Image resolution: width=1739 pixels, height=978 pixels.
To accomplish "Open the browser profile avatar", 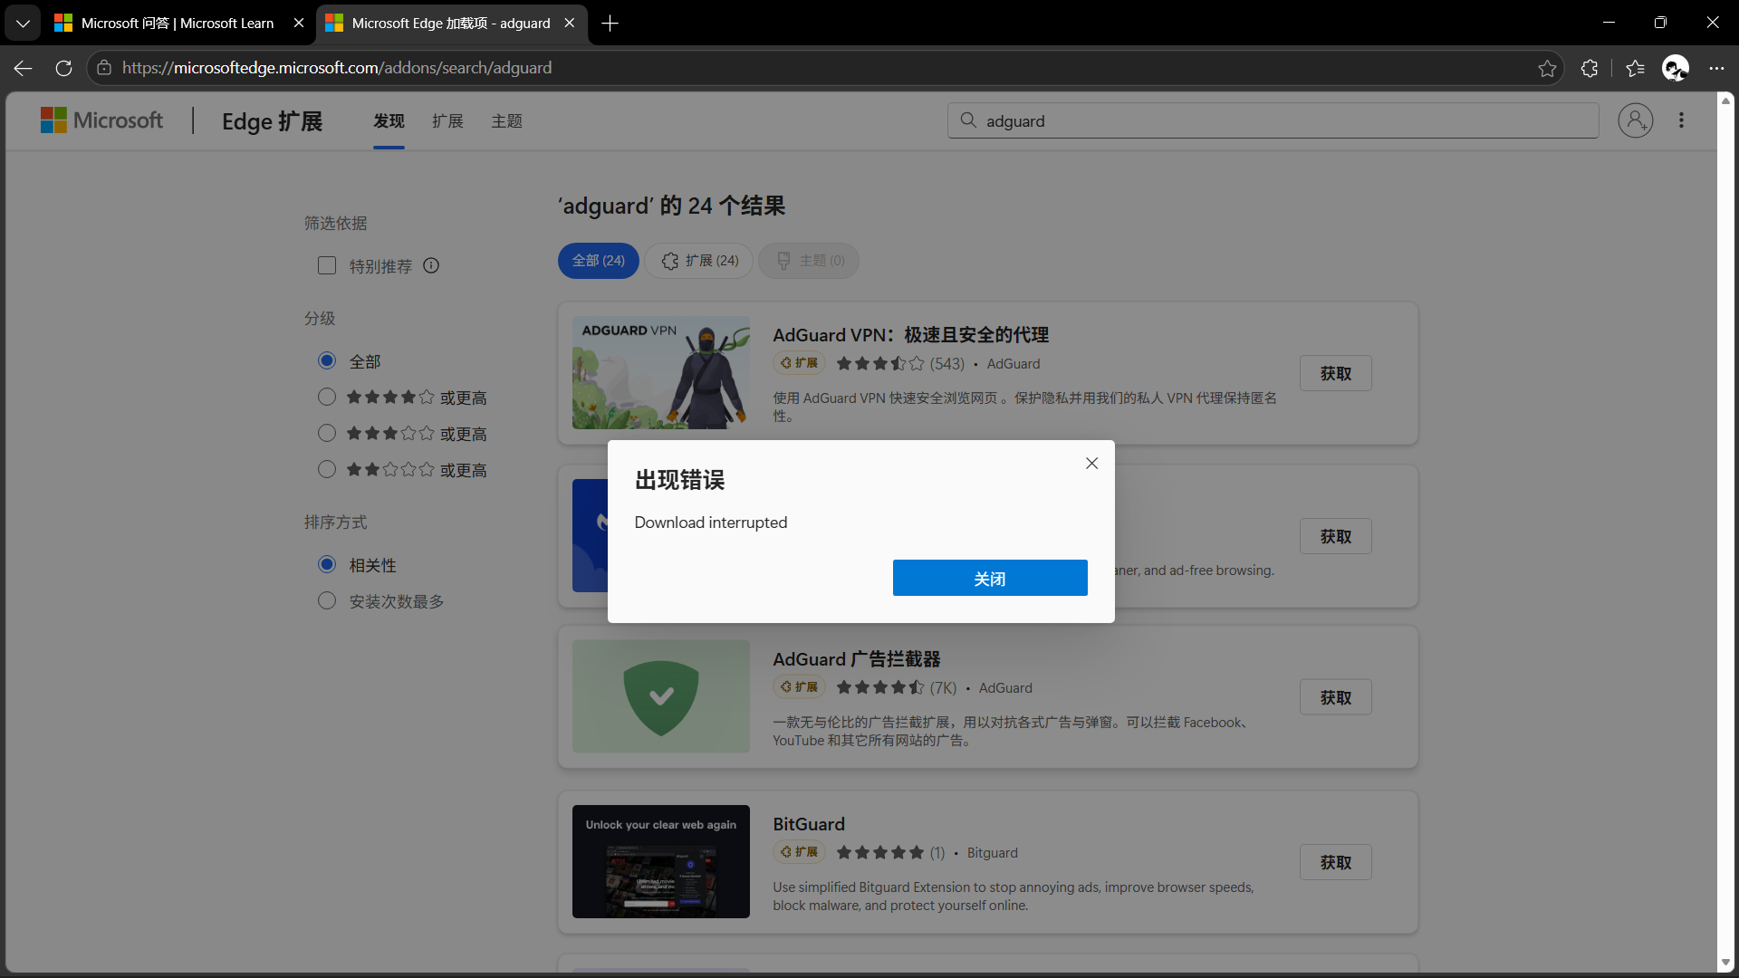I will 1675,68.
